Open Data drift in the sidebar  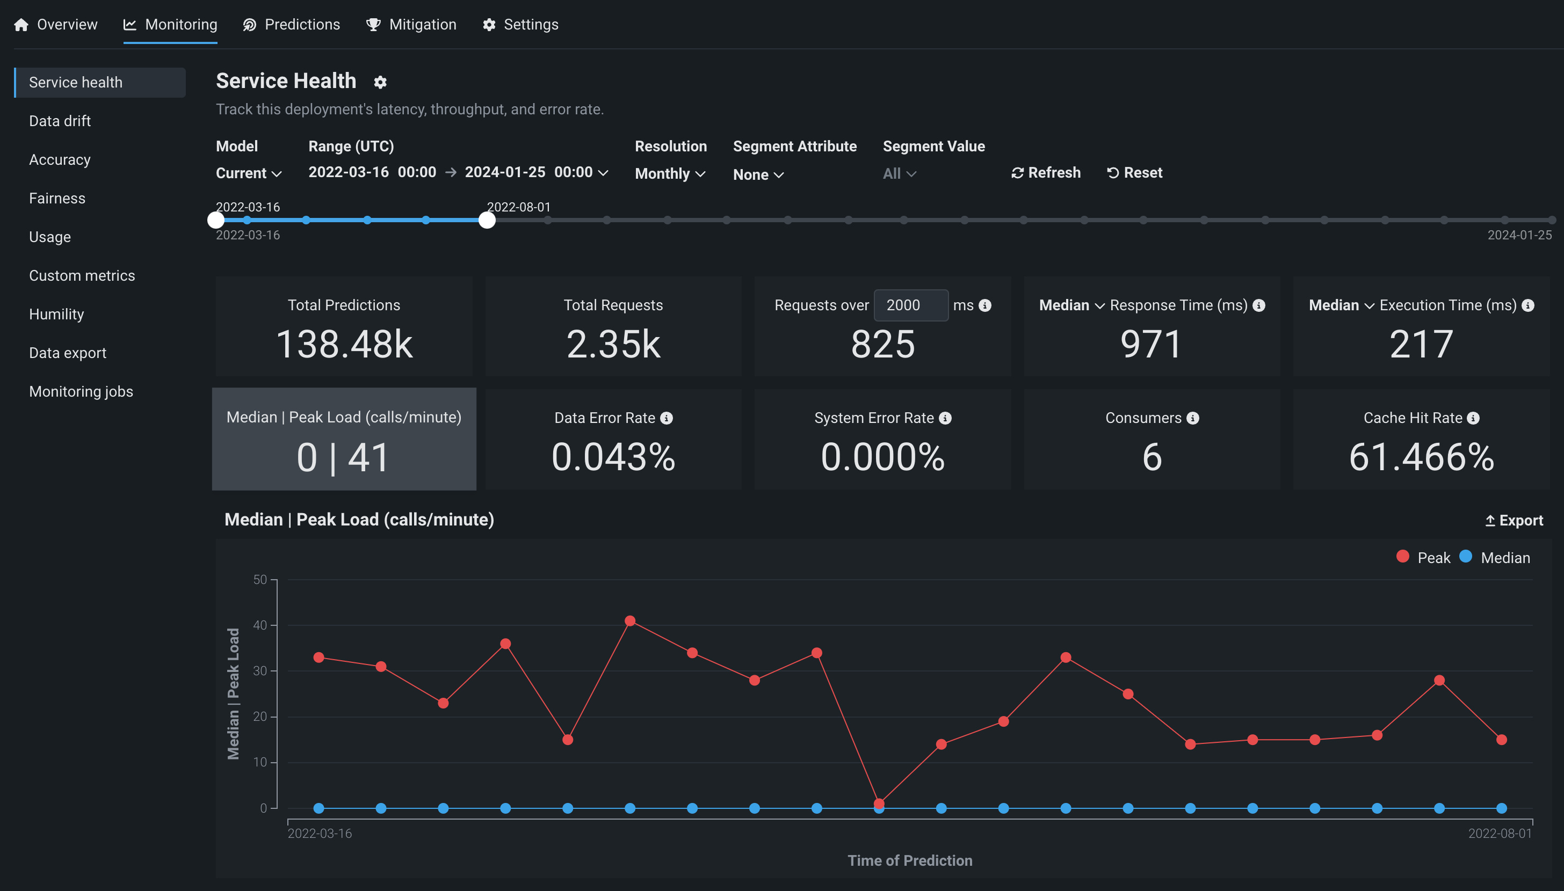pos(60,121)
